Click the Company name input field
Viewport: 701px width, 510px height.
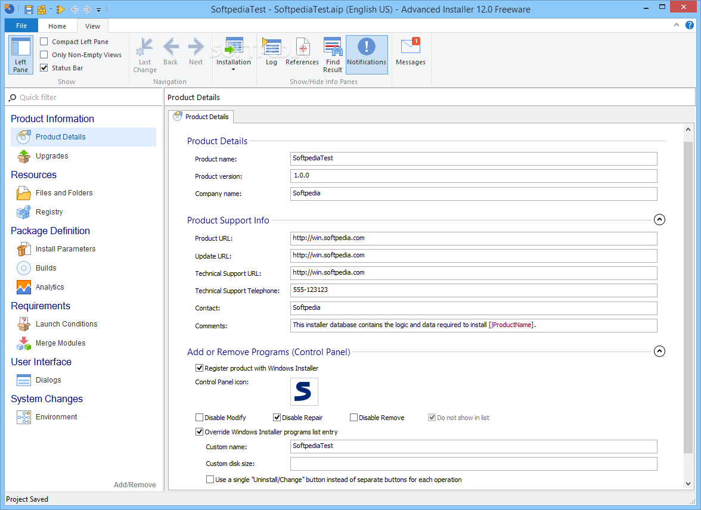coord(473,194)
